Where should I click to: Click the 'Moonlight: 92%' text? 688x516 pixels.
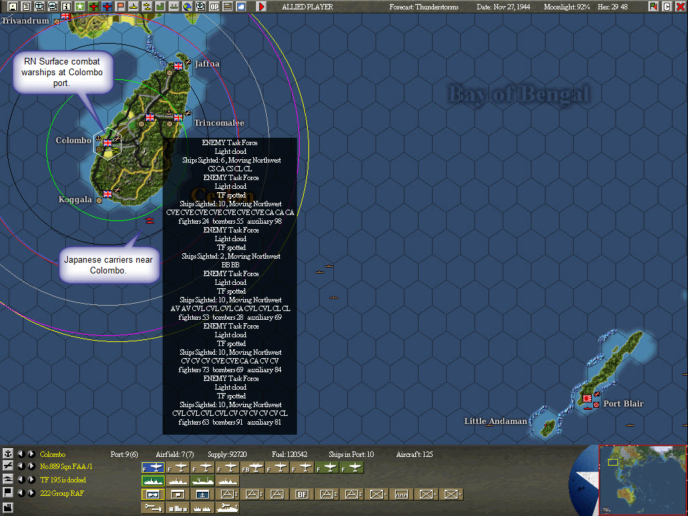click(x=566, y=7)
